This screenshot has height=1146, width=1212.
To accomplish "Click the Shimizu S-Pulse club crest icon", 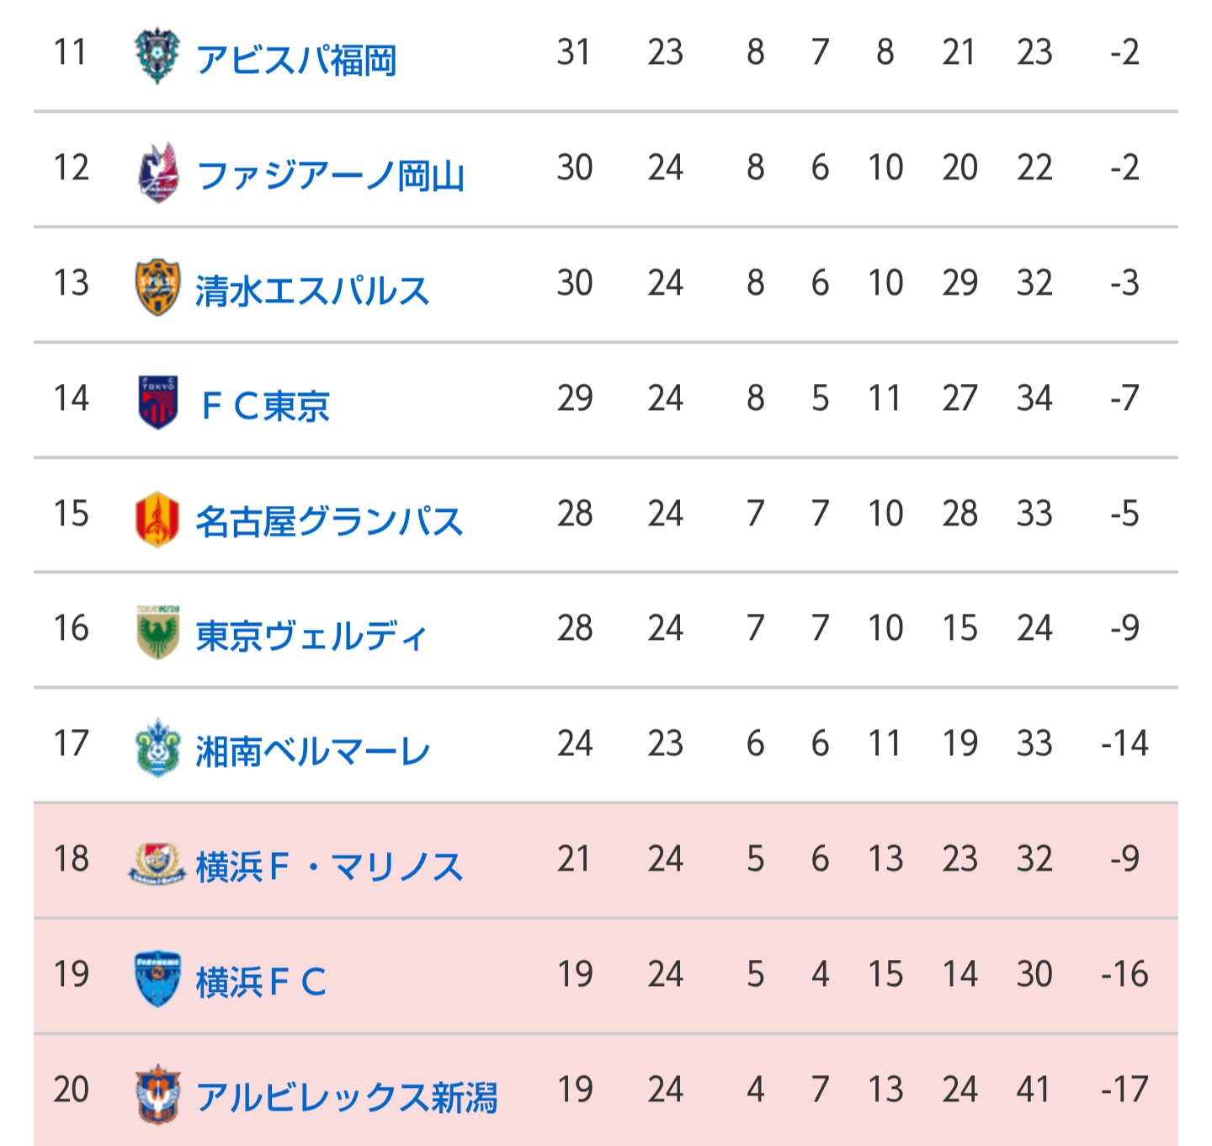I will 157,287.
